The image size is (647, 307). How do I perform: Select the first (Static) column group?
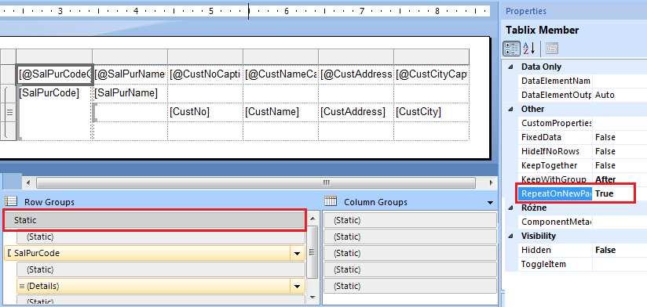[x=410, y=220]
